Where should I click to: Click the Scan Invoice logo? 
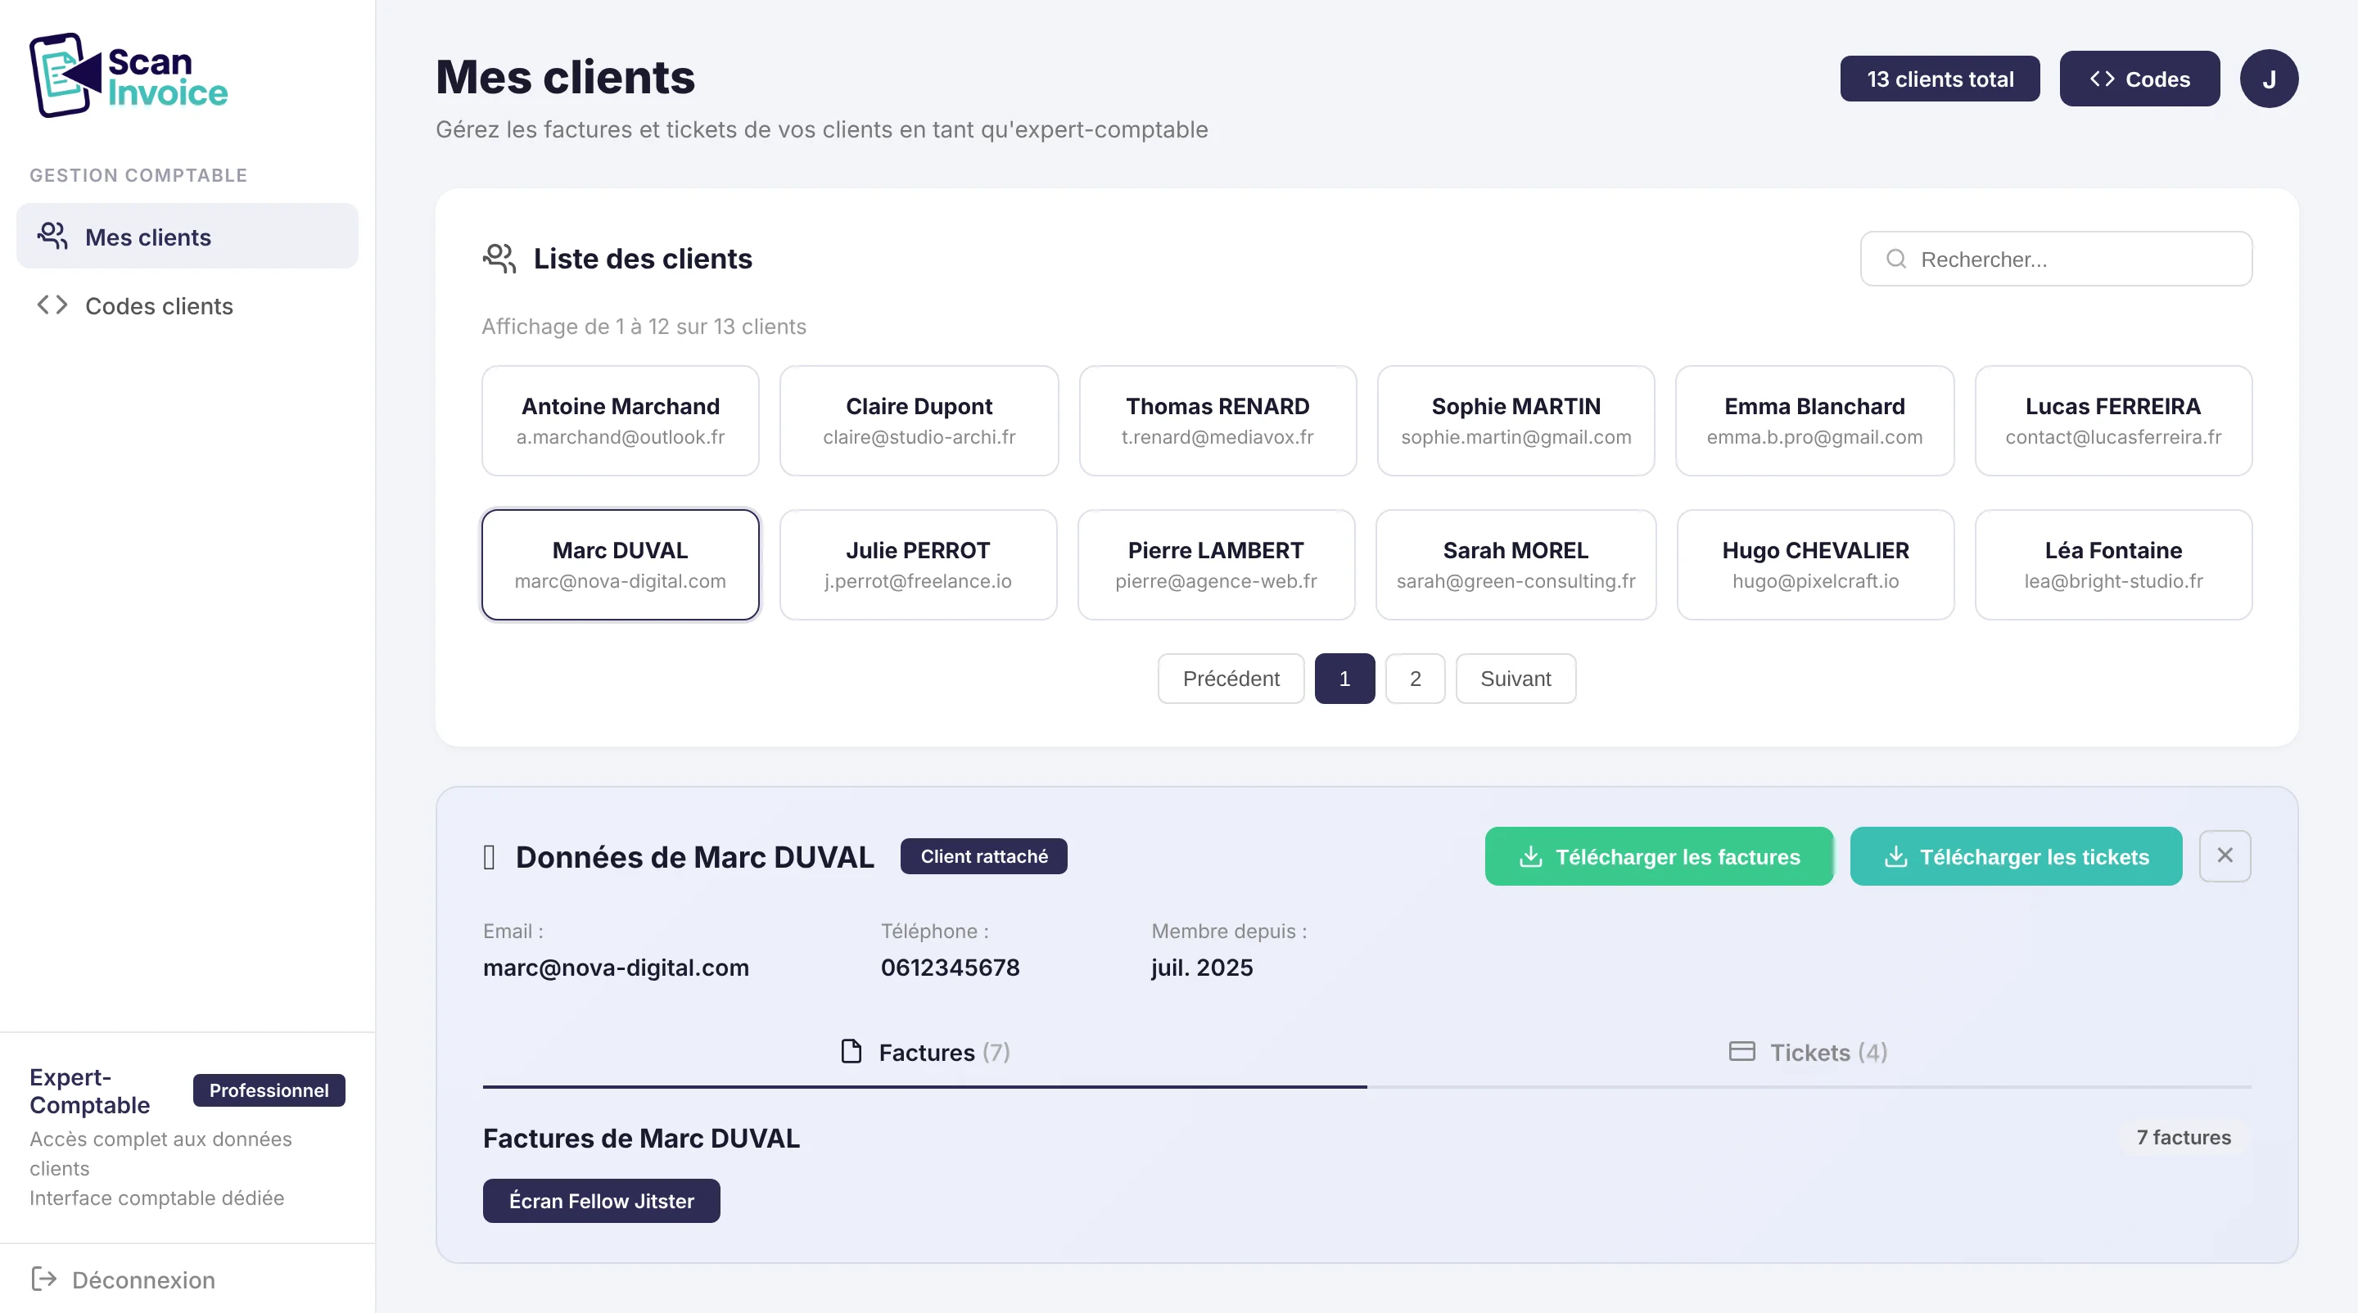(129, 75)
